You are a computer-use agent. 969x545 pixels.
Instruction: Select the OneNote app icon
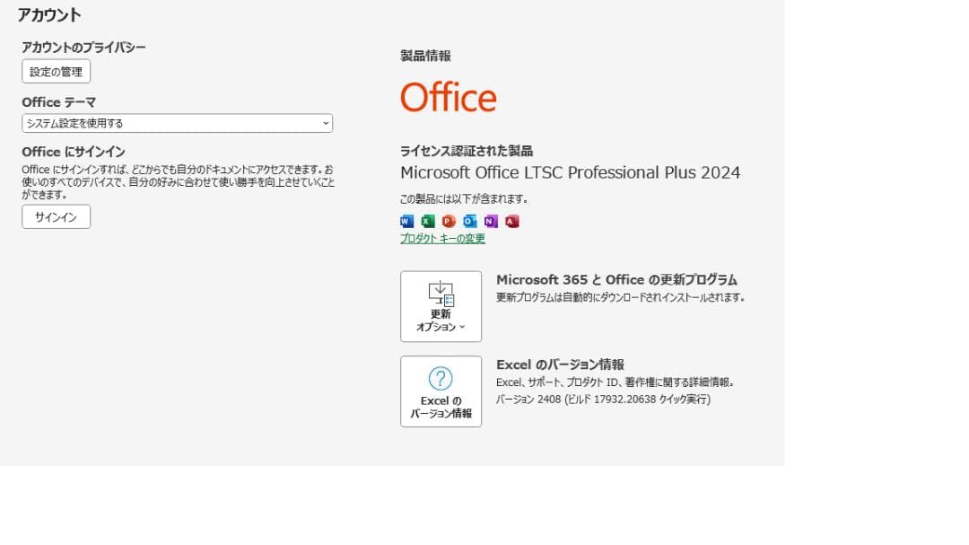[x=491, y=221]
